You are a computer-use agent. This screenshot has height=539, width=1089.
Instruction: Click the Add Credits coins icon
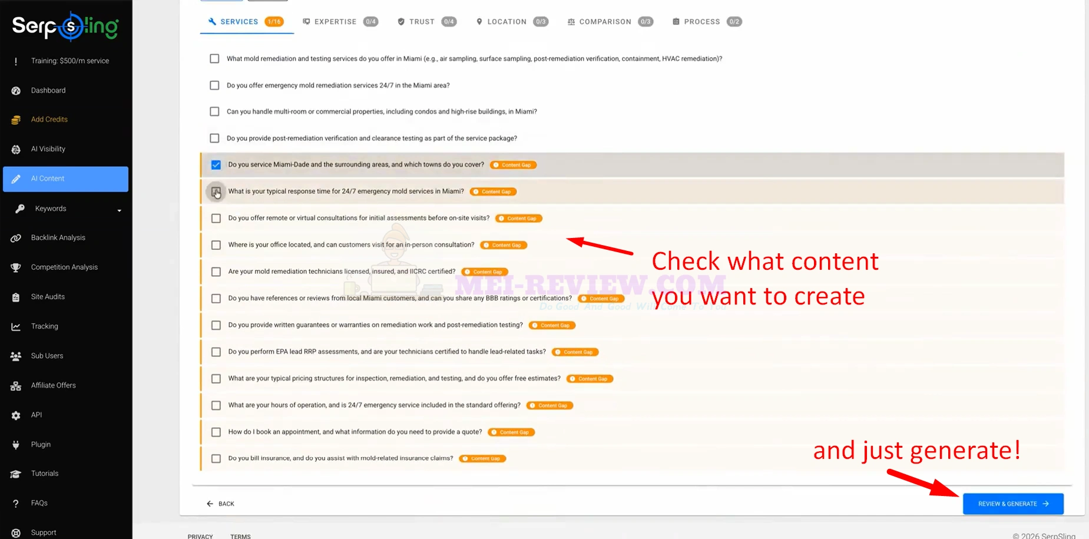pos(16,120)
